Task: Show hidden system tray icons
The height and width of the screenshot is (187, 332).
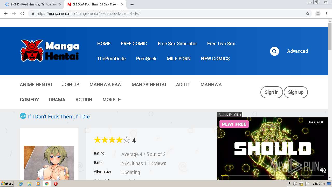Action: (289, 184)
